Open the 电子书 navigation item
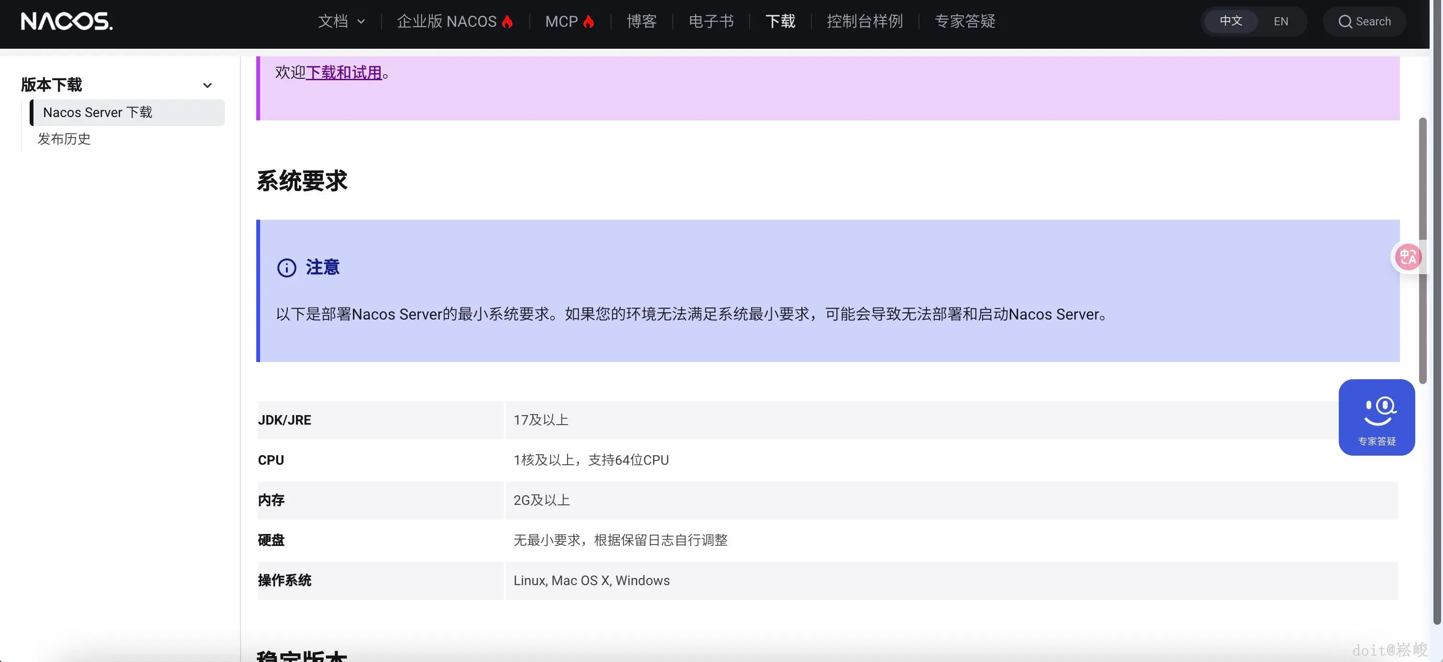Viewport: 1443px width, 662px height. (711, 21)
